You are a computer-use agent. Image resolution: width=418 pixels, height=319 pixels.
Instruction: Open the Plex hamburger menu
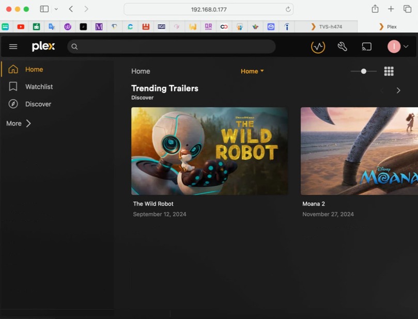click(13, 46)
